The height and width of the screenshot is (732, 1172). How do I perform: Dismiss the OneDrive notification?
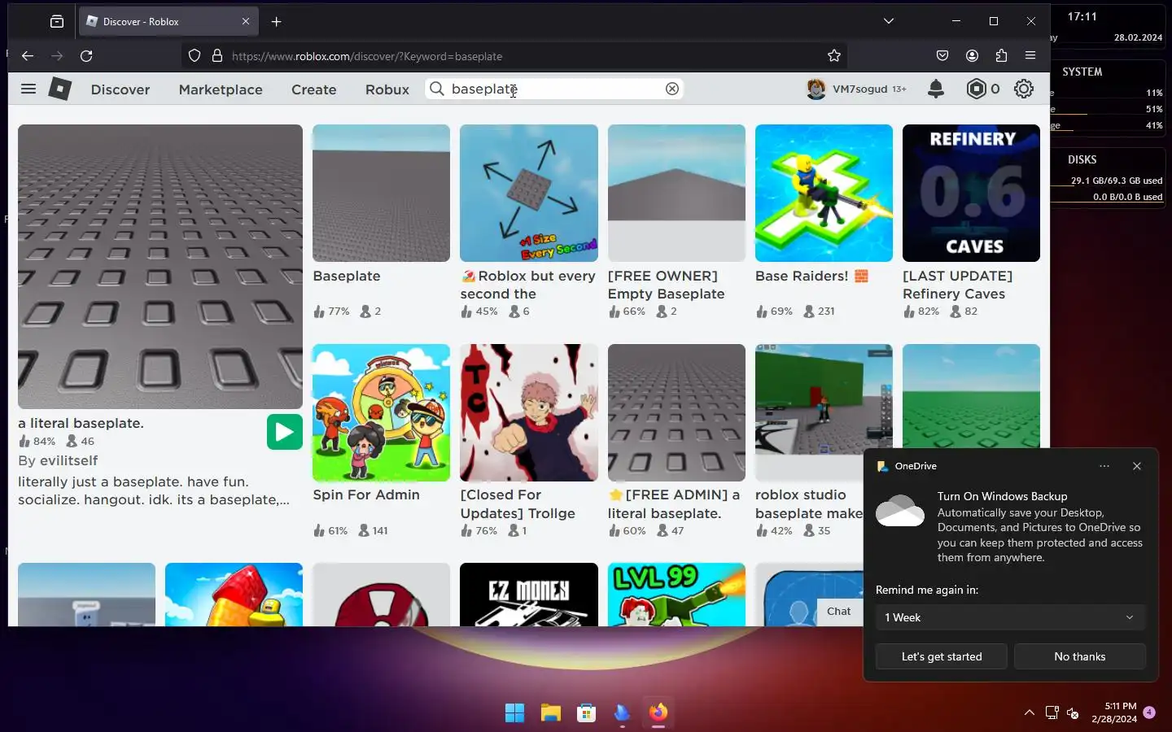point(1137,466)
